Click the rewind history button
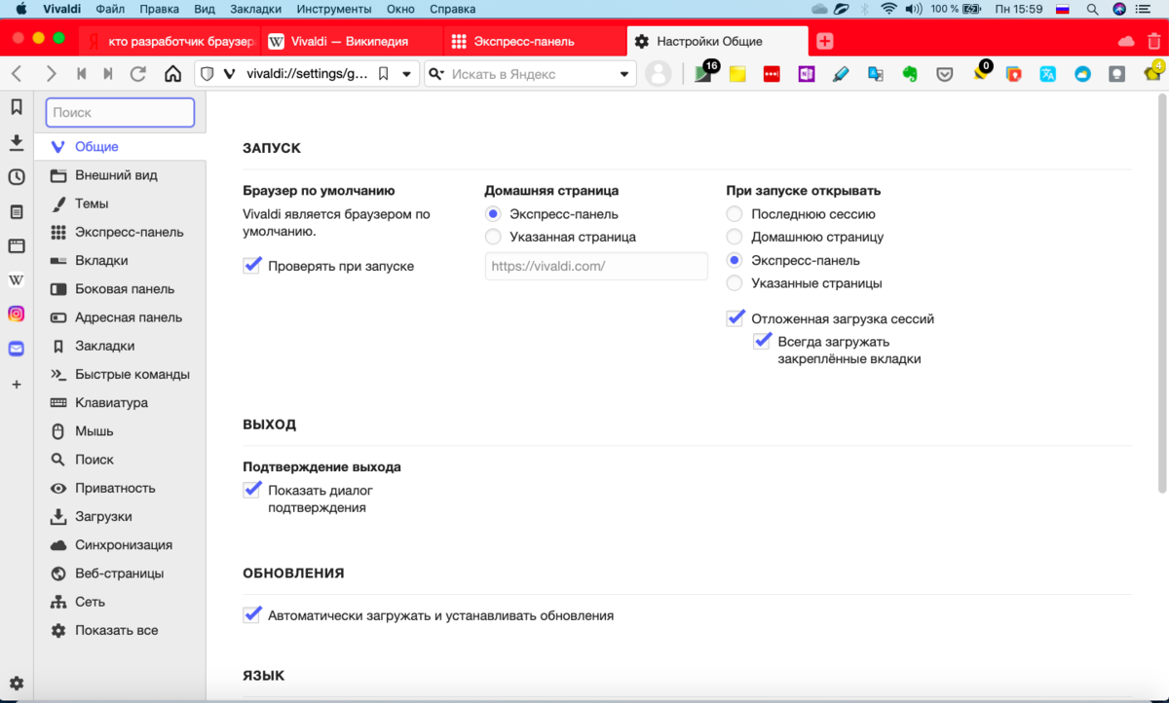The width and height of the screenshot is (1169, 703). (82, 74)
